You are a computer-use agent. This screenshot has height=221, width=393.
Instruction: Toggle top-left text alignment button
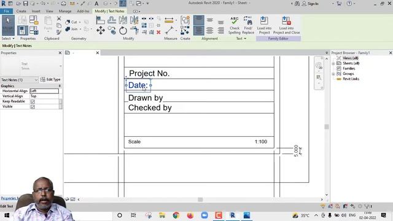pos(199,20)
